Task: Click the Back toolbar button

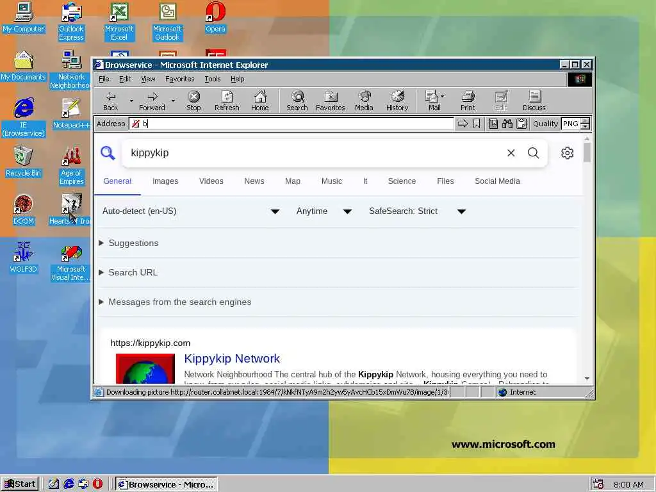Action: click(x=110, y=101)
